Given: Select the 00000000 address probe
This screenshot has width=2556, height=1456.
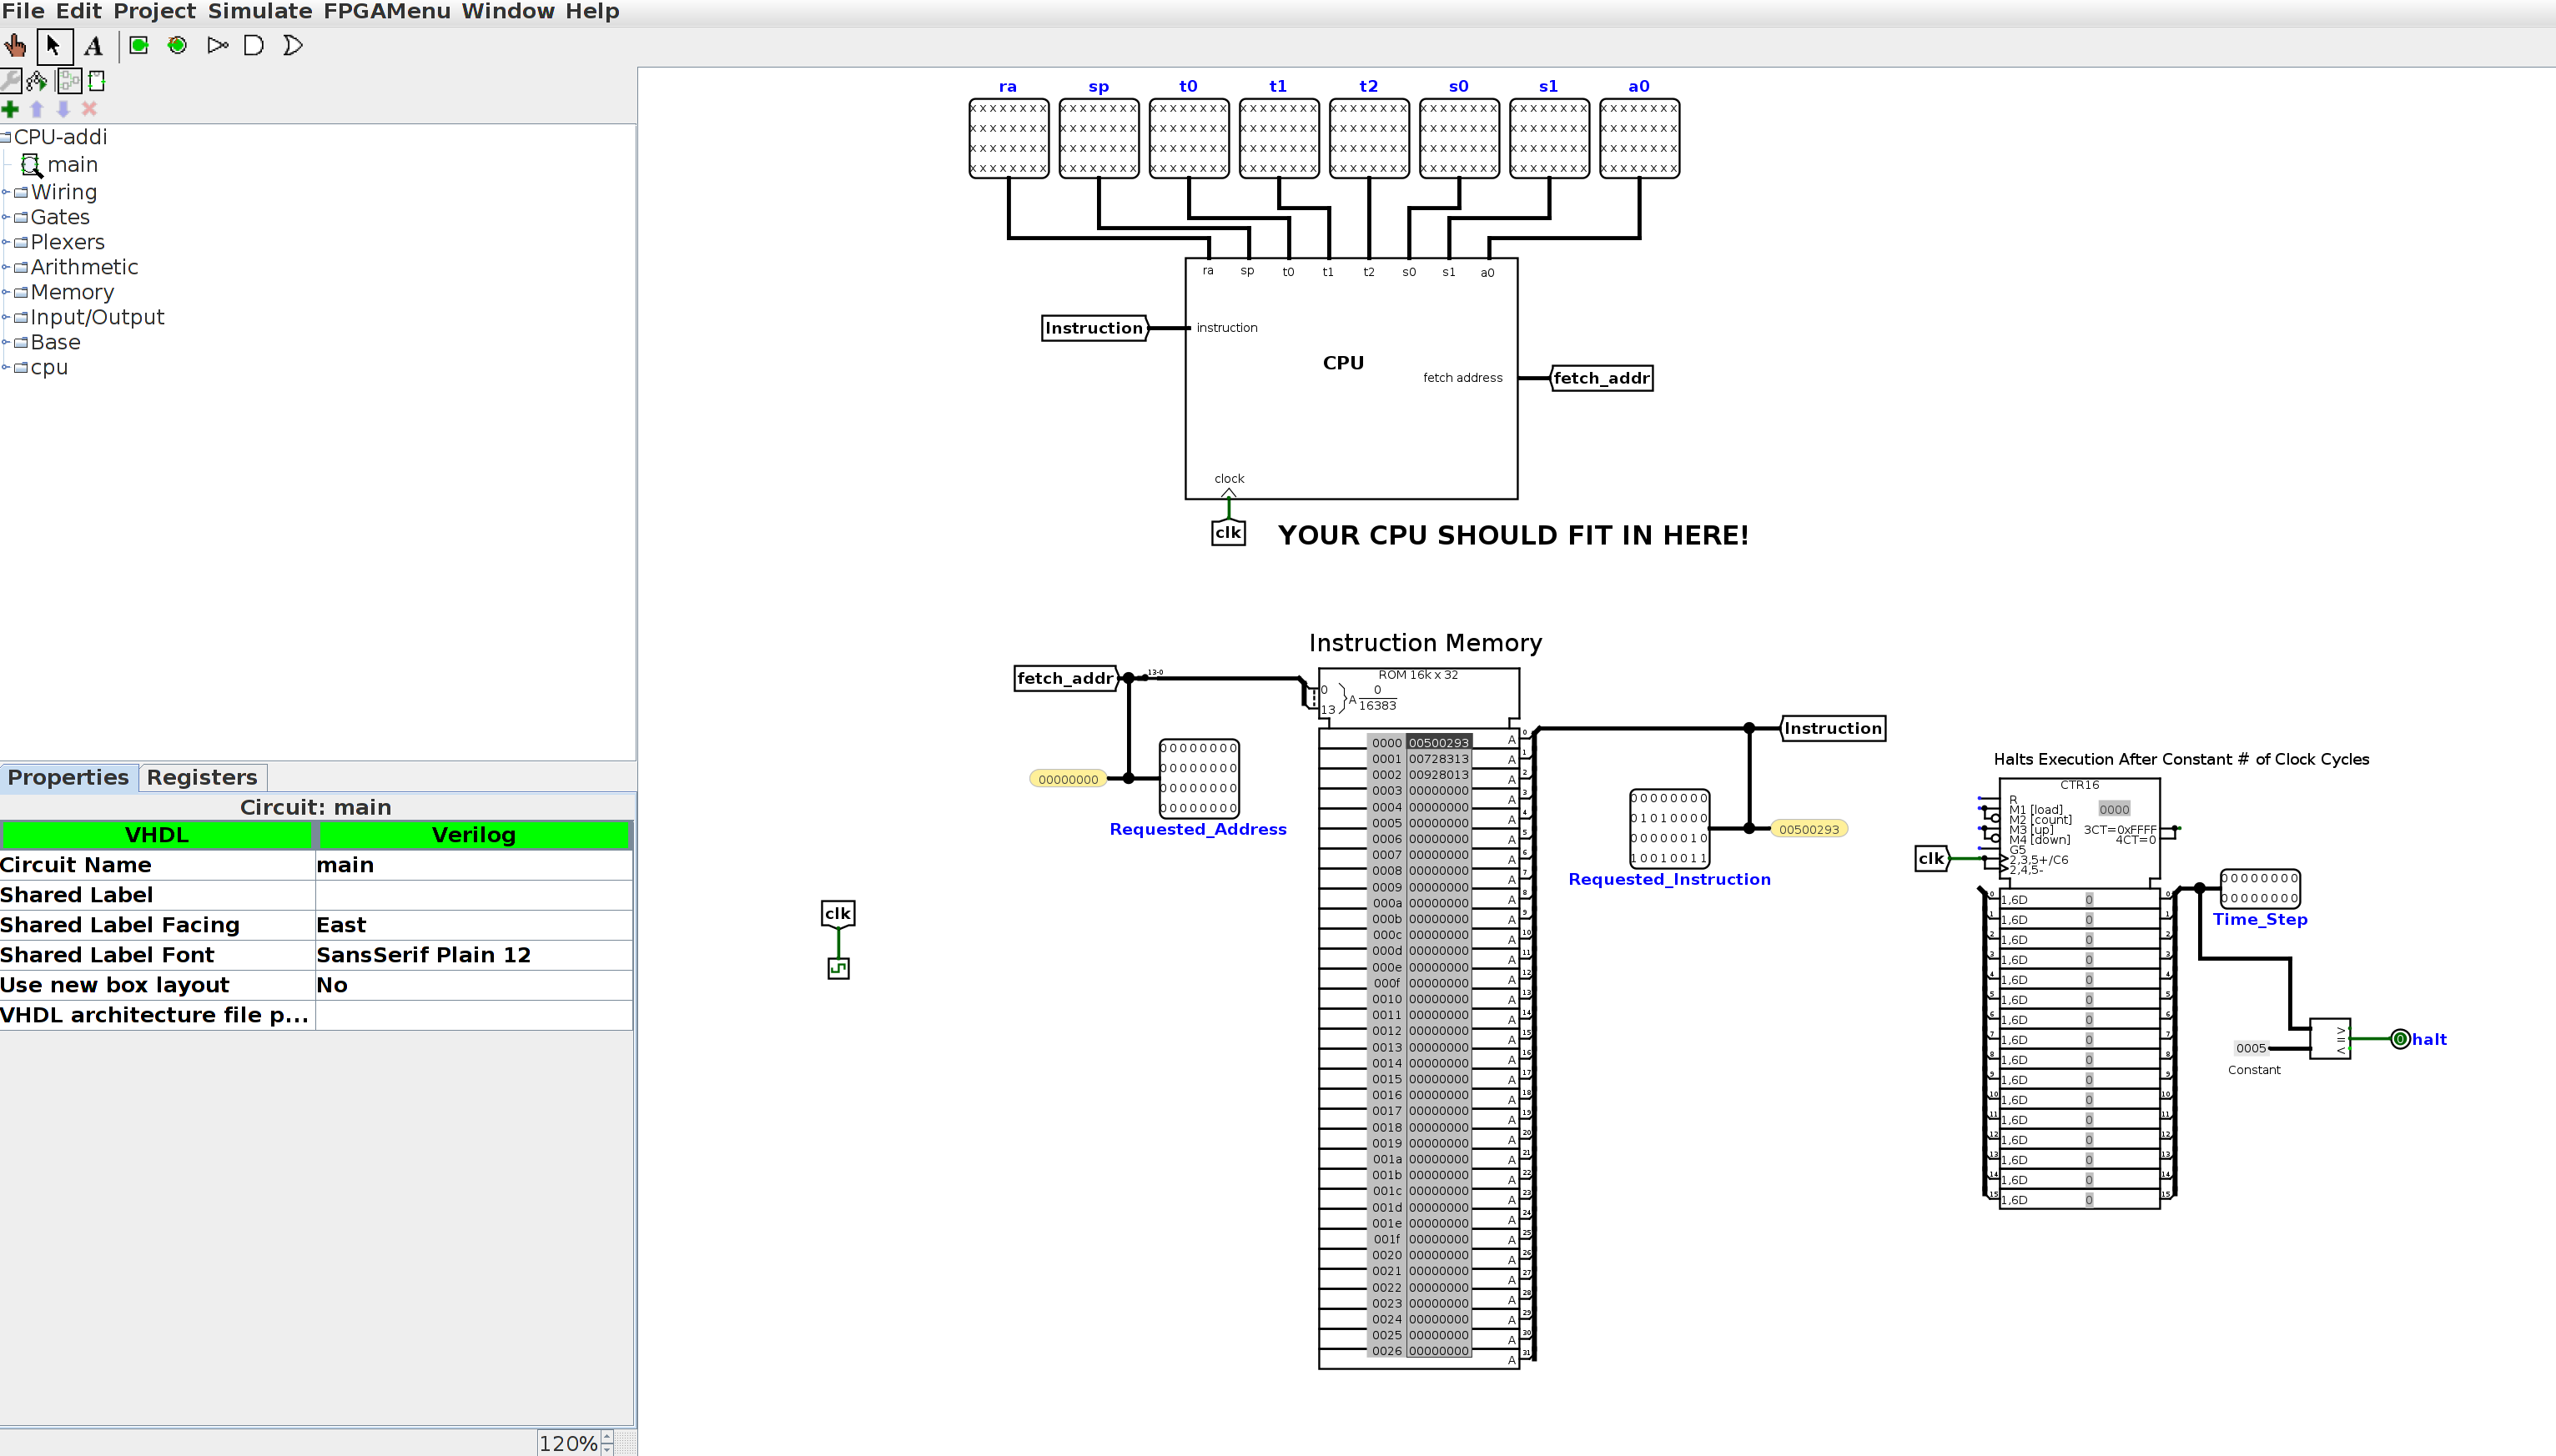Looking at the screenshot, I should [x=1069, y=779].
